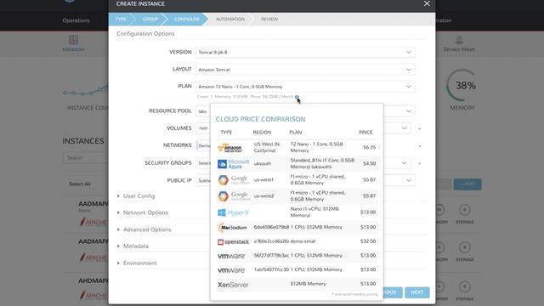Image resolution: width=544 pixels, height=306 pixels.
Task: Click the 38% memory gauge
Action: (x=462, y=85)
